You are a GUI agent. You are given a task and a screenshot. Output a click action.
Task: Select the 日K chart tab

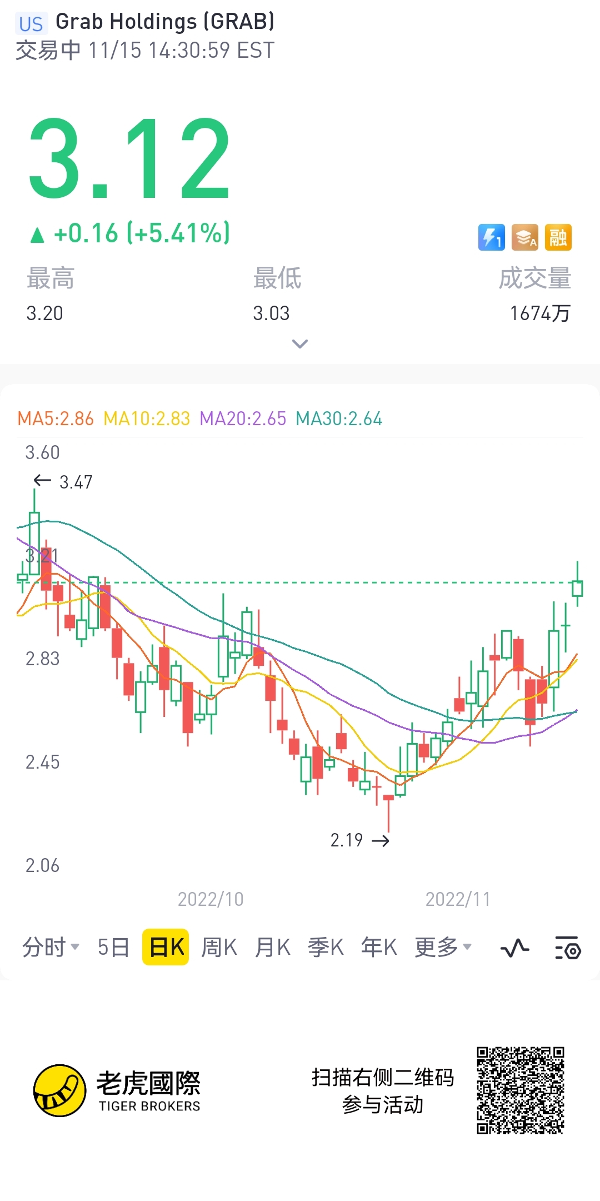pos(166,947)
